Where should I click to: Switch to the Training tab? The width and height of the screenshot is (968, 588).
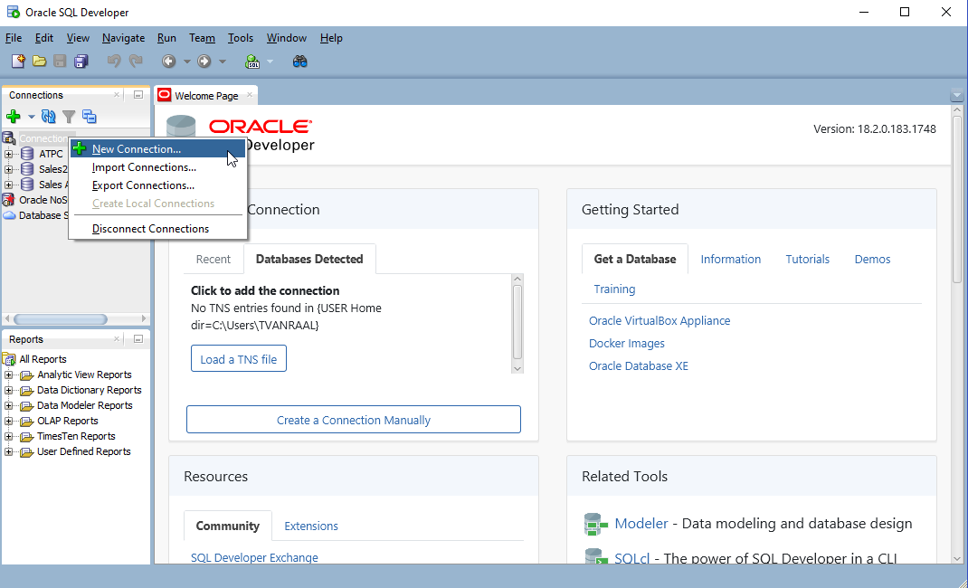(614, 289)
